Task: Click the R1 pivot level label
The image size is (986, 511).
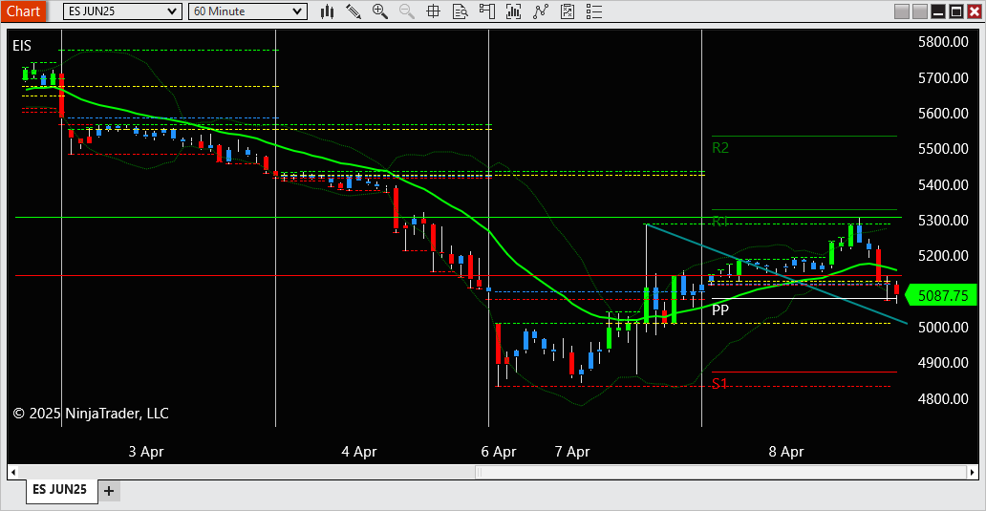Action: pyautogui.click(x=720, y=222)
